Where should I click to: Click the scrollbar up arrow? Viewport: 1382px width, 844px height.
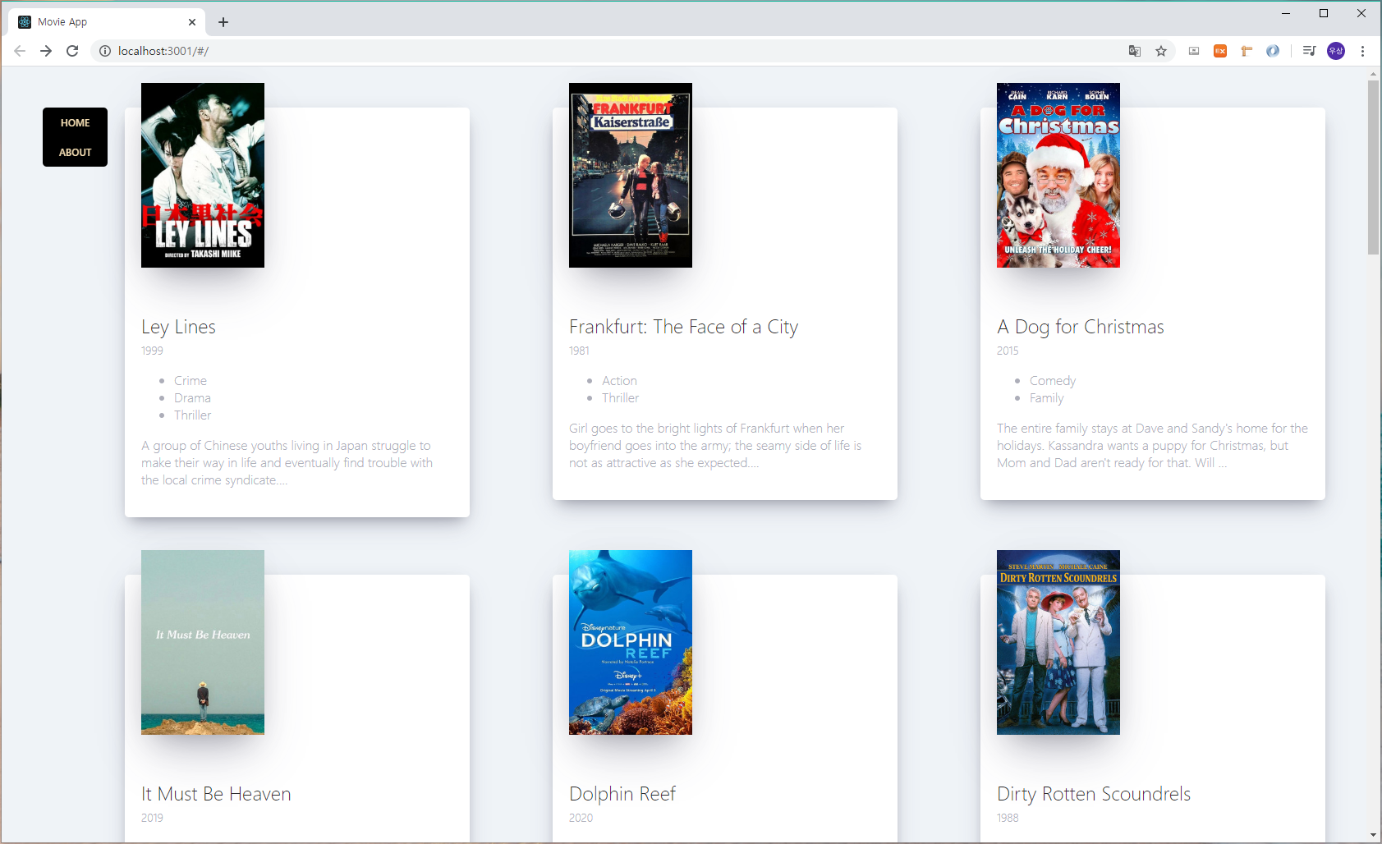[x=1373, y=74]
